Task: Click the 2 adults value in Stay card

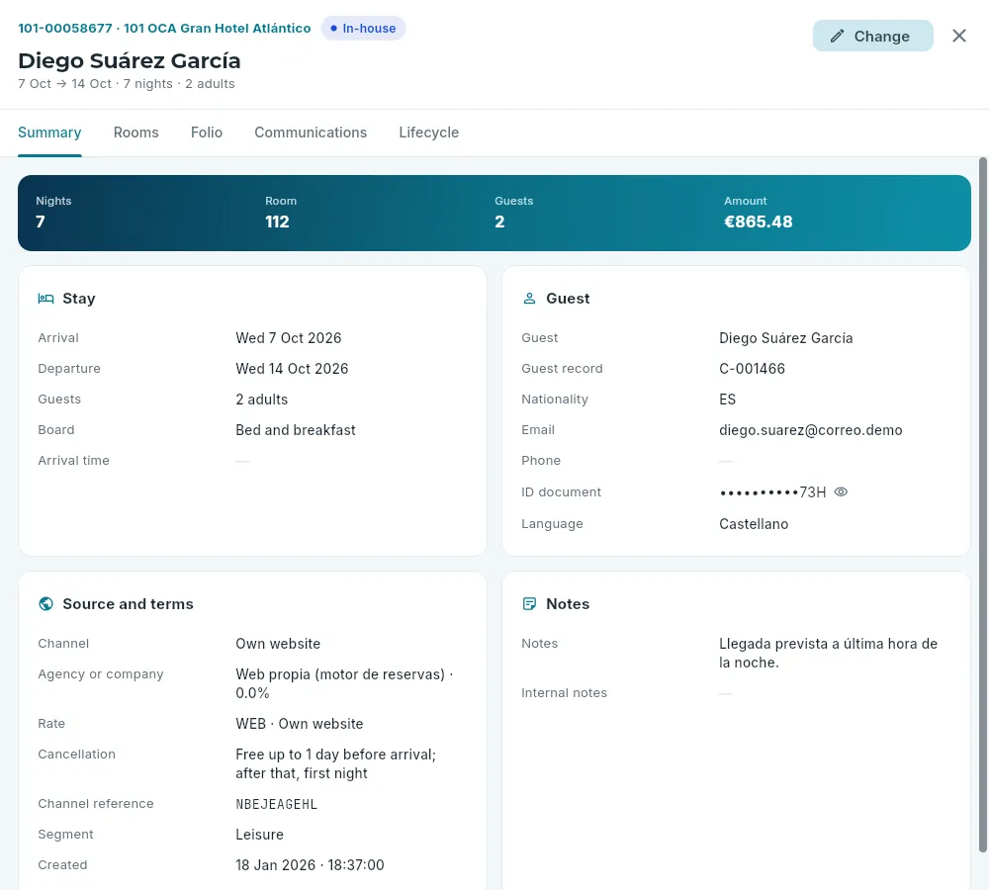Action: click(x=262, y=400)
